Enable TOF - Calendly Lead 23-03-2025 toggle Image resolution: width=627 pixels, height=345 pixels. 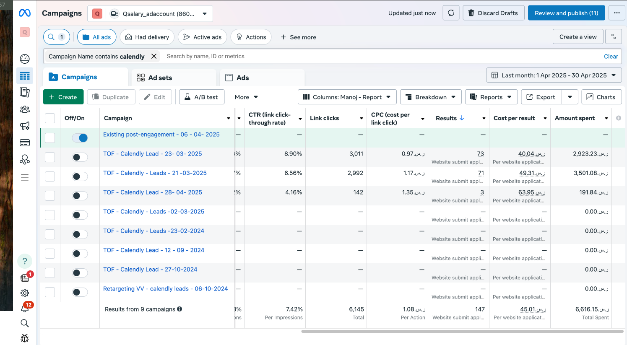[80, 157]
